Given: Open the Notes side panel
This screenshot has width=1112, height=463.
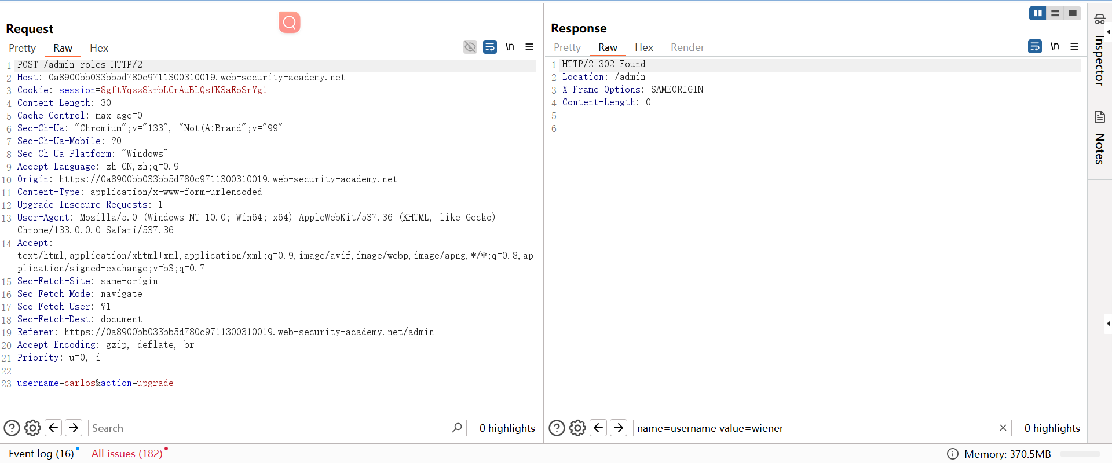Looking at the screenshot, I should (1099, 138).
